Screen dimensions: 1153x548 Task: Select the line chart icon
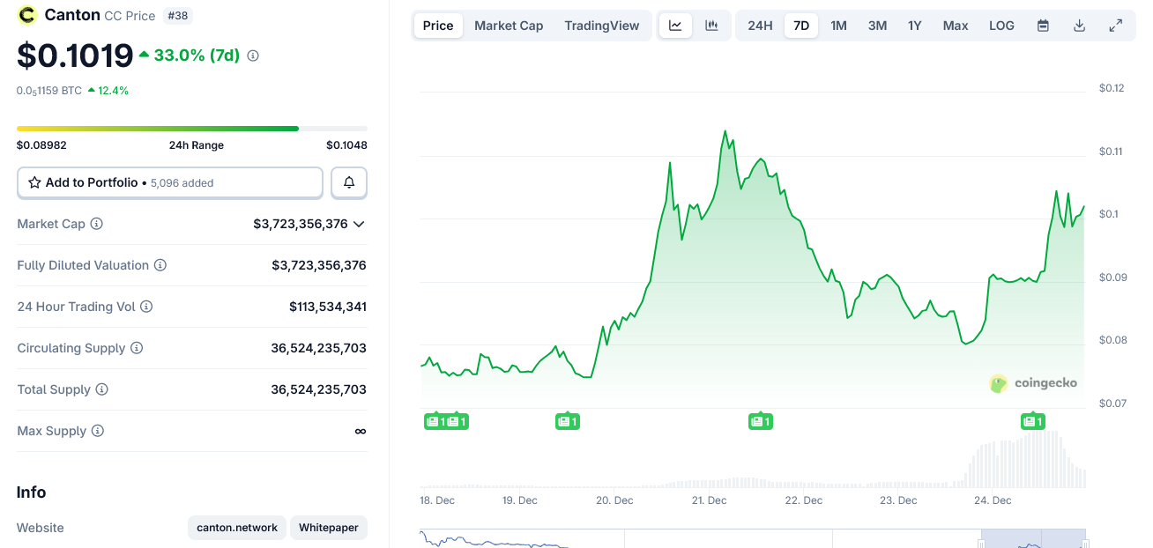(x=675, y=26)
